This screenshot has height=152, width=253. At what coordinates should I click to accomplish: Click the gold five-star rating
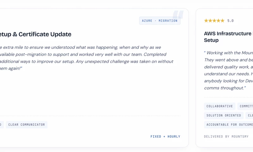coord(214,21)
